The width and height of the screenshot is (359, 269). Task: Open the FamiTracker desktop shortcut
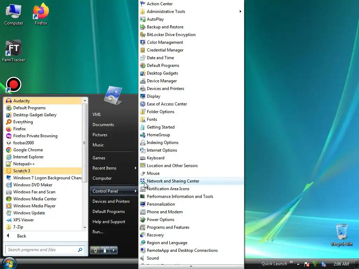14,51
